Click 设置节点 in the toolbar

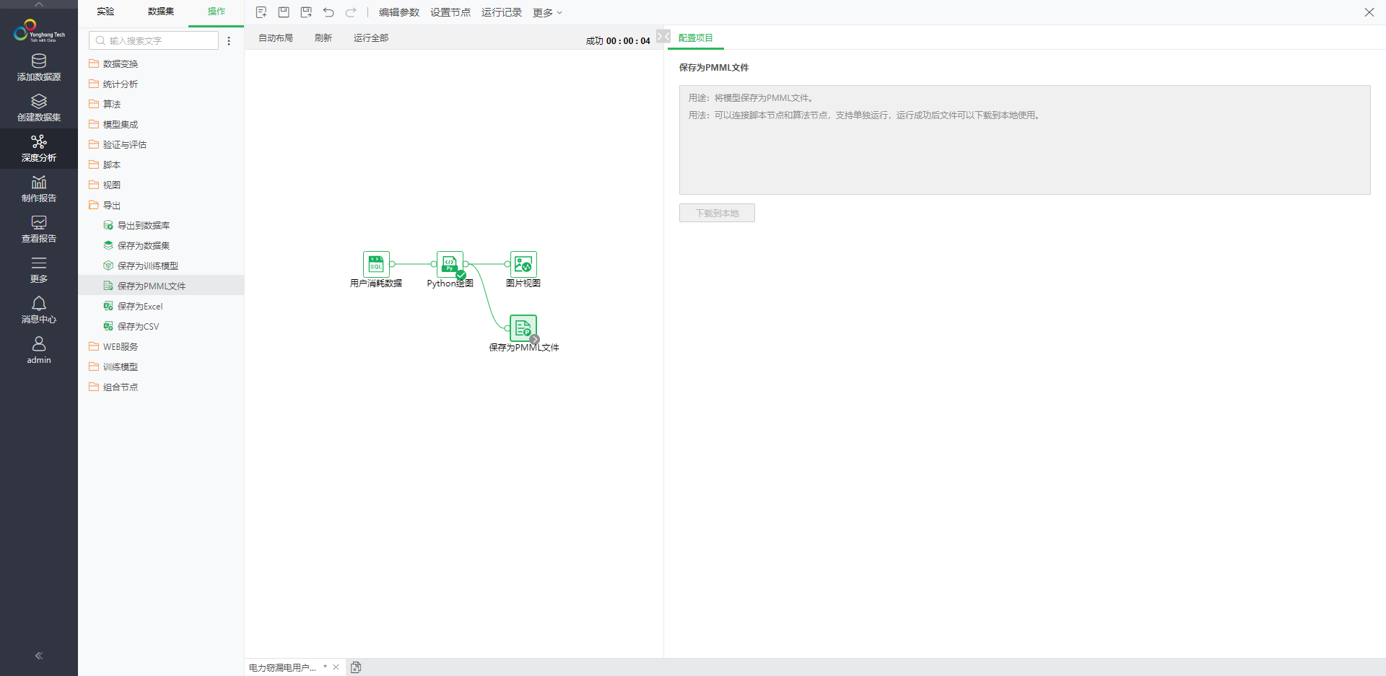450,12
